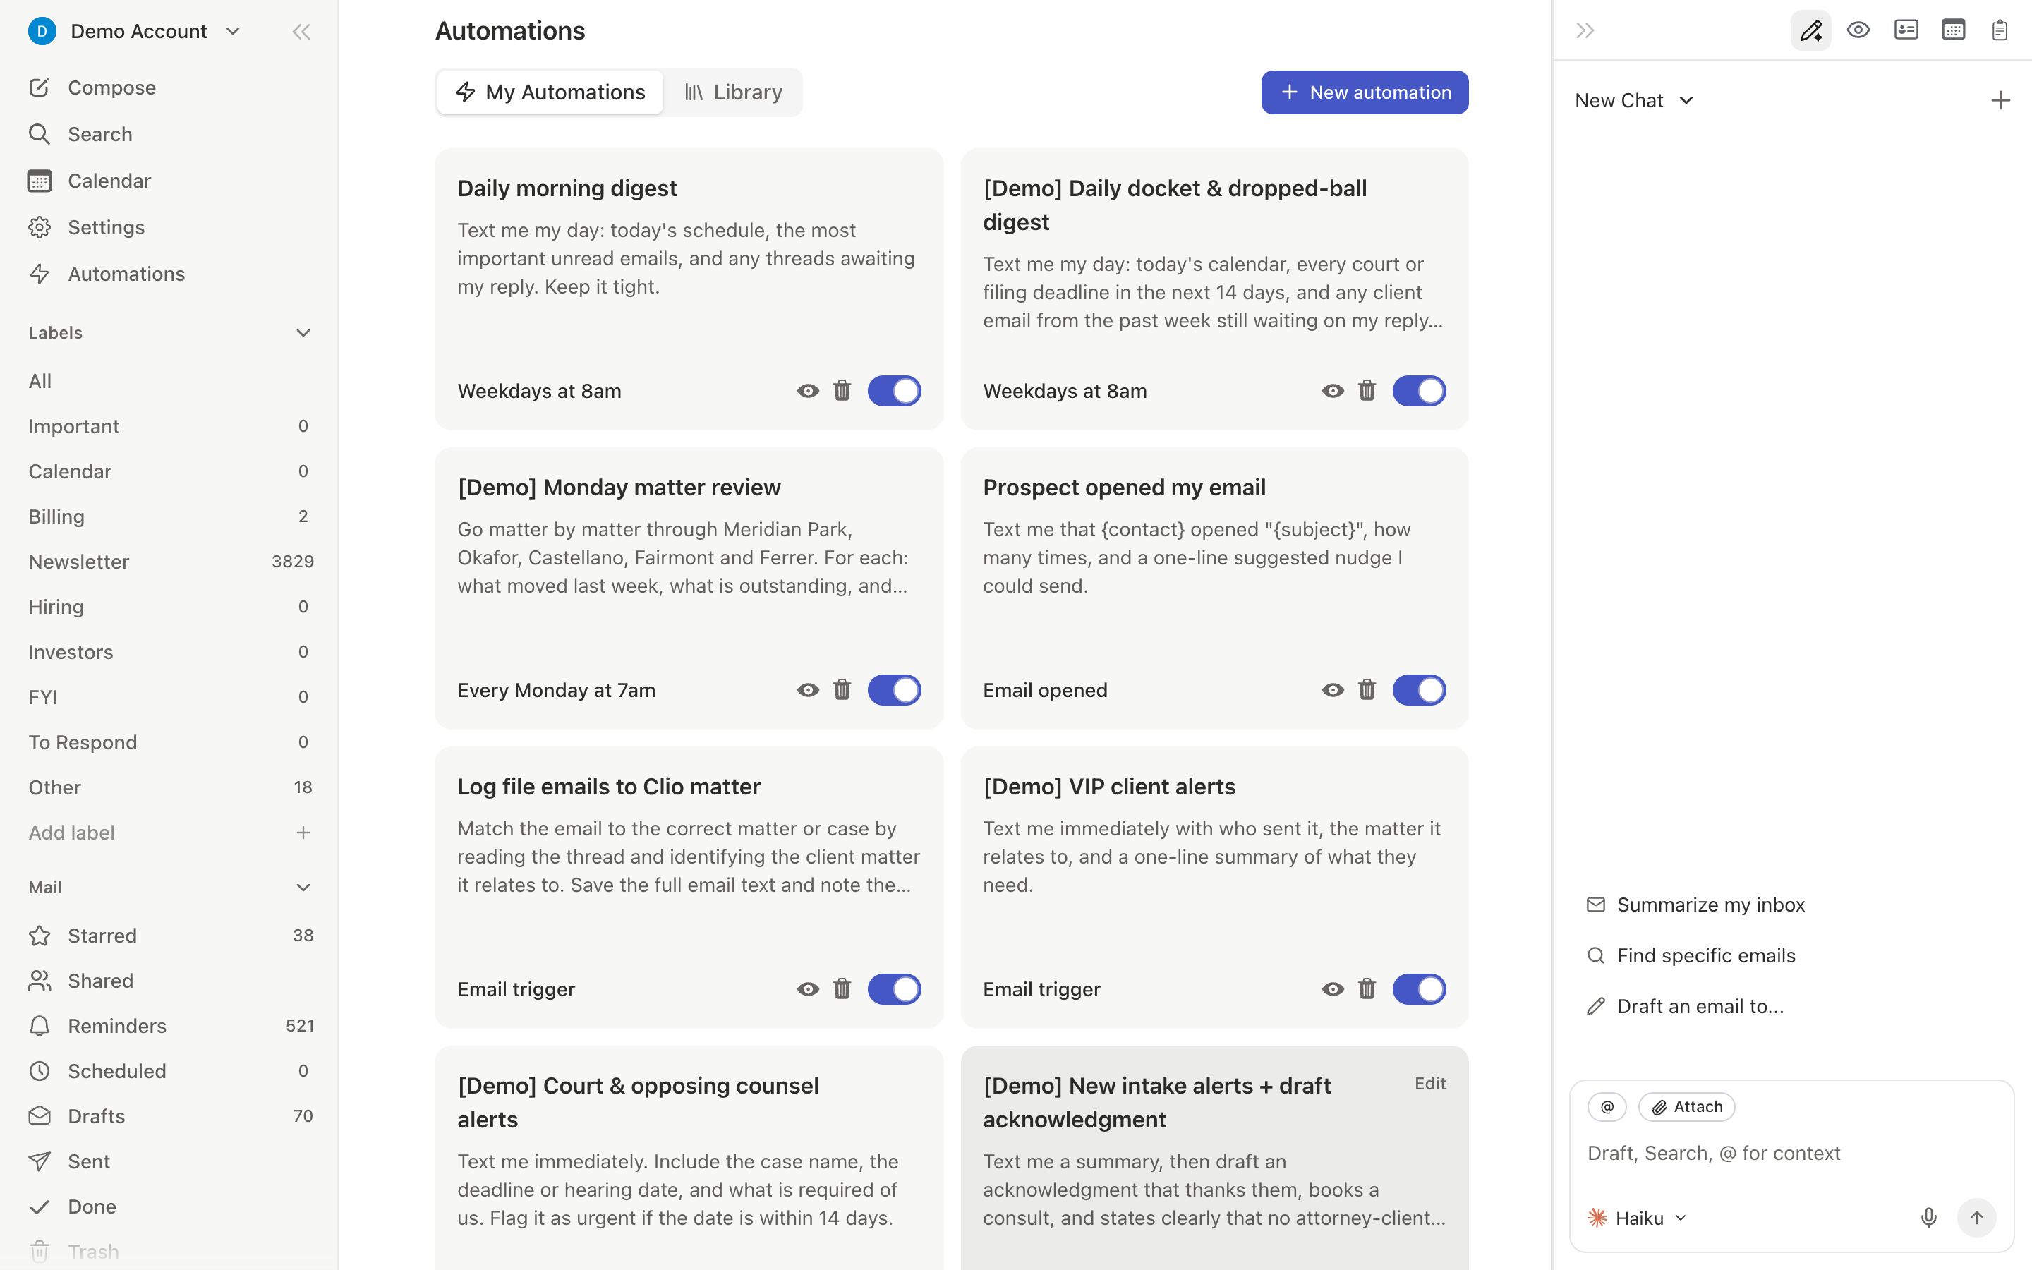The image size is (2032, 1270).
Task: Delete the Prospect opened my email automation
Action: (x=1366, y=689)
